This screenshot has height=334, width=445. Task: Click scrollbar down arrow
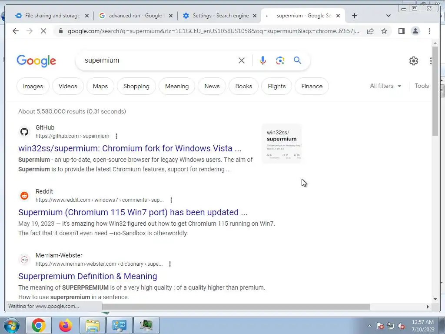tap(435, 299)
